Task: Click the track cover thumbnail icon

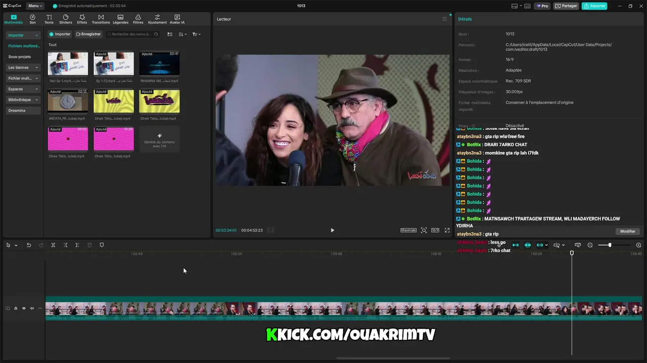Action: 8,308
